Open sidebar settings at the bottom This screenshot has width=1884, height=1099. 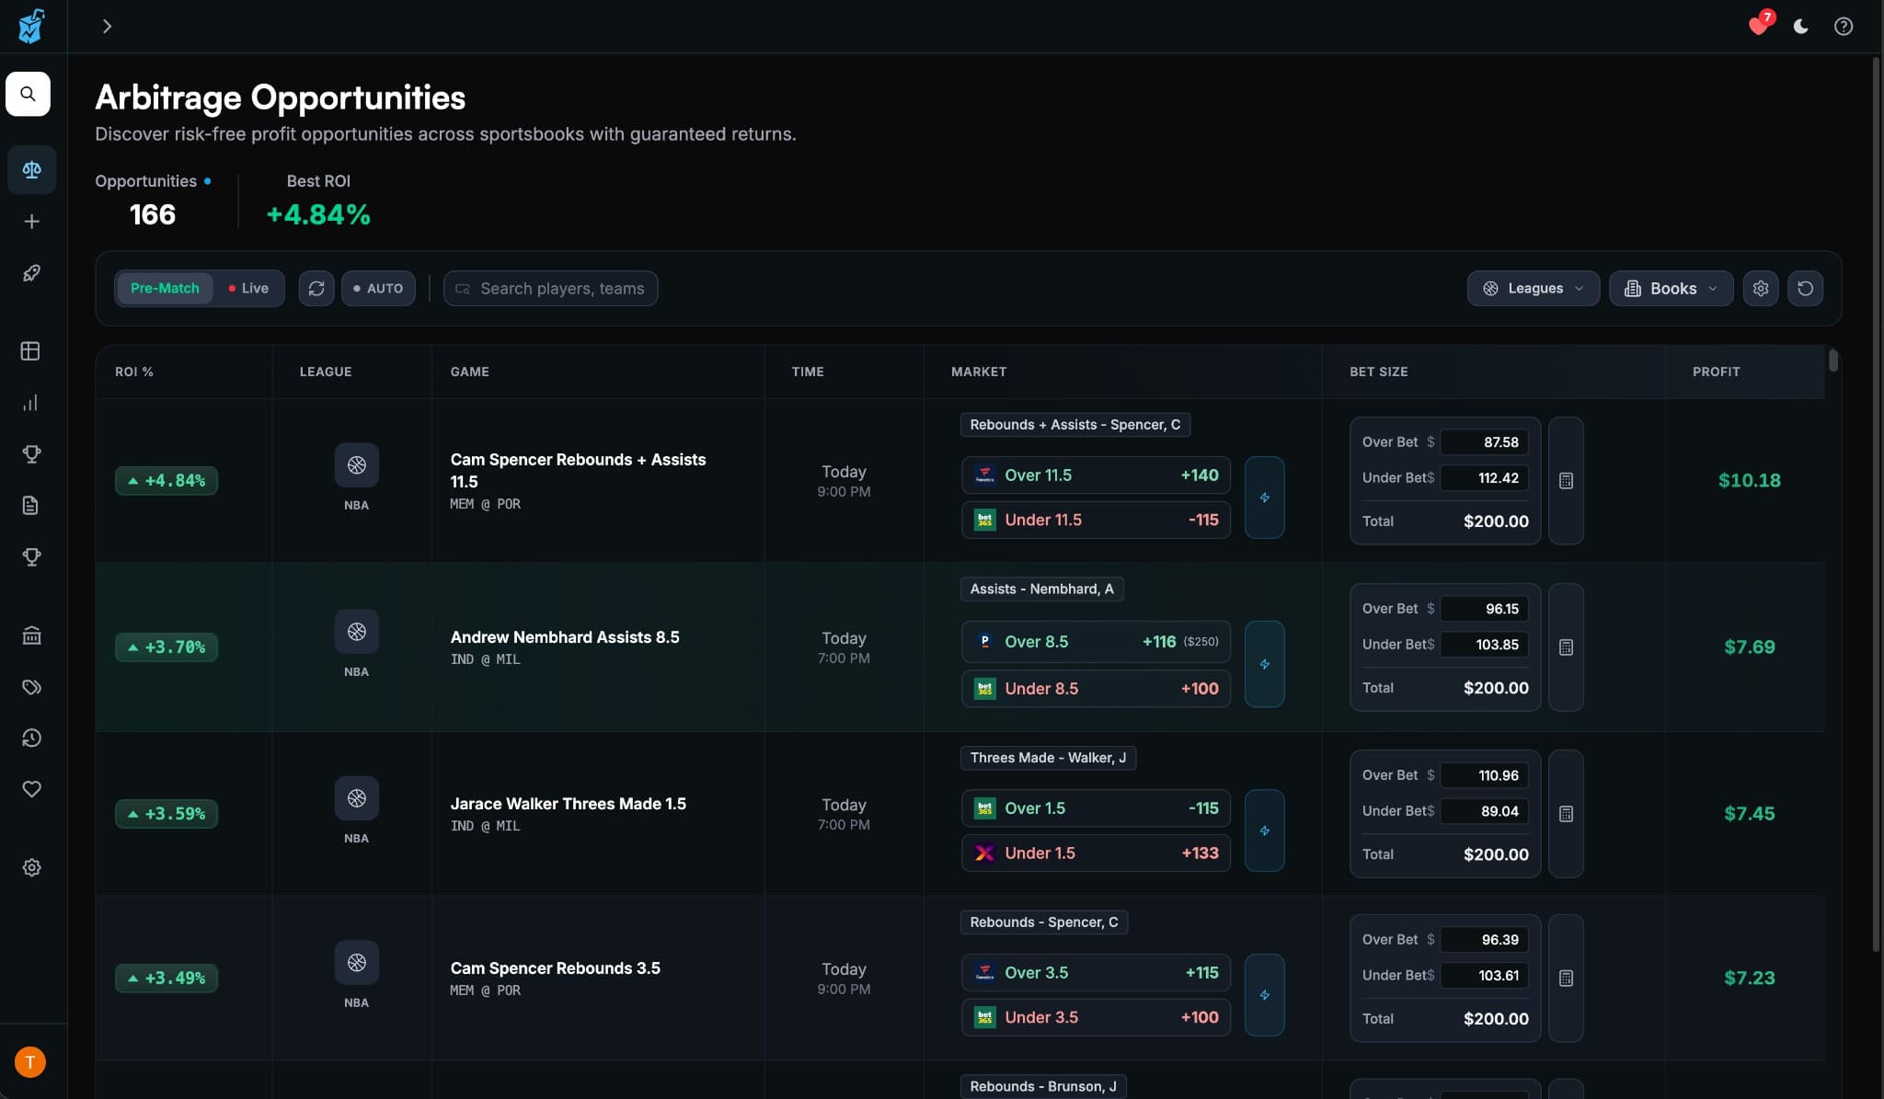(32, 866)
